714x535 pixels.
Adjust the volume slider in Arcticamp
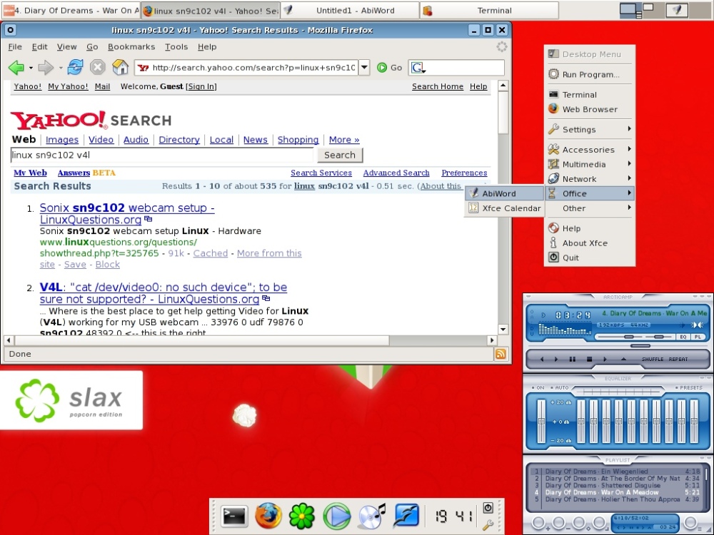pyautogui.click(x=621, y=337)
